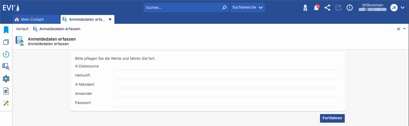Focus the Passwort input field
The image size is (409, 126).
click(x=226, y=103)
